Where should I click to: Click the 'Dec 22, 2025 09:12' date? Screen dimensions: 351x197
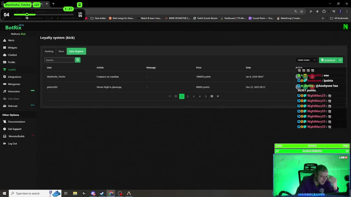(x=255, y=87)
